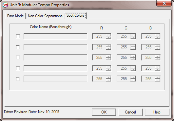The width and height of the screenshot is (174, 121).
Task: Focus the fourth row Color Name field
Action: 55,68
